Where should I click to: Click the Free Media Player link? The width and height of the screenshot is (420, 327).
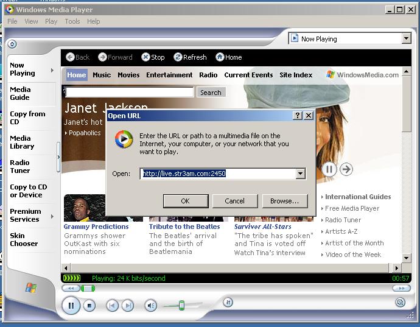tap(352, 208)
